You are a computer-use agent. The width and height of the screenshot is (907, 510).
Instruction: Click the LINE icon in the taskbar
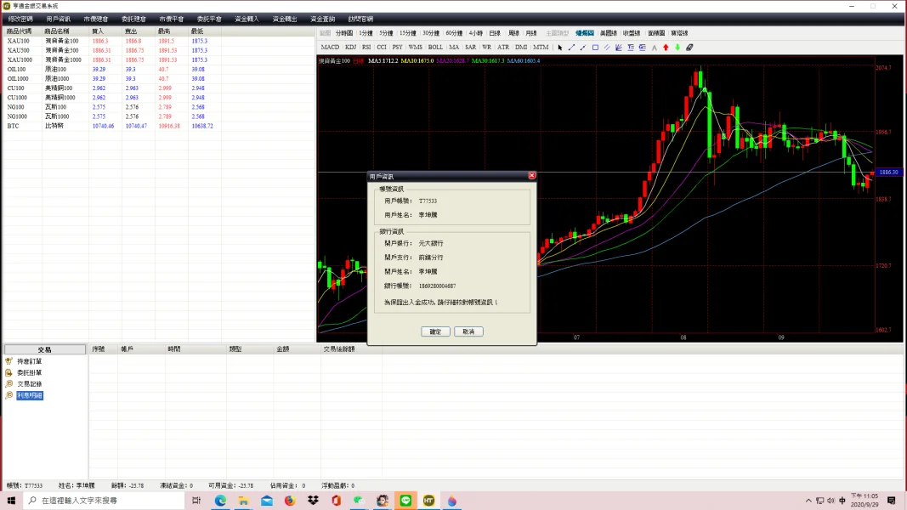405,501
